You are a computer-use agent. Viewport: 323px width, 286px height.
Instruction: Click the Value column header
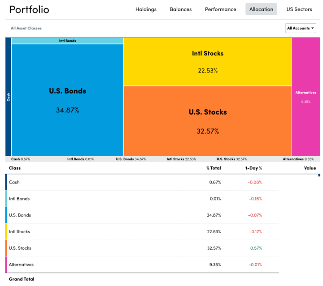[x=310, y=168]
